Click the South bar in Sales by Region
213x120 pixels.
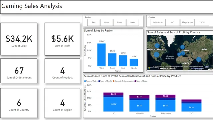112,60
